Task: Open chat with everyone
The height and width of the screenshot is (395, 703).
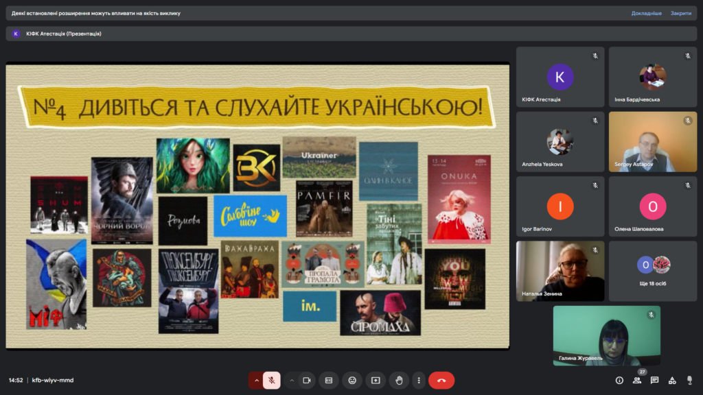Action: tap(654, 380)
